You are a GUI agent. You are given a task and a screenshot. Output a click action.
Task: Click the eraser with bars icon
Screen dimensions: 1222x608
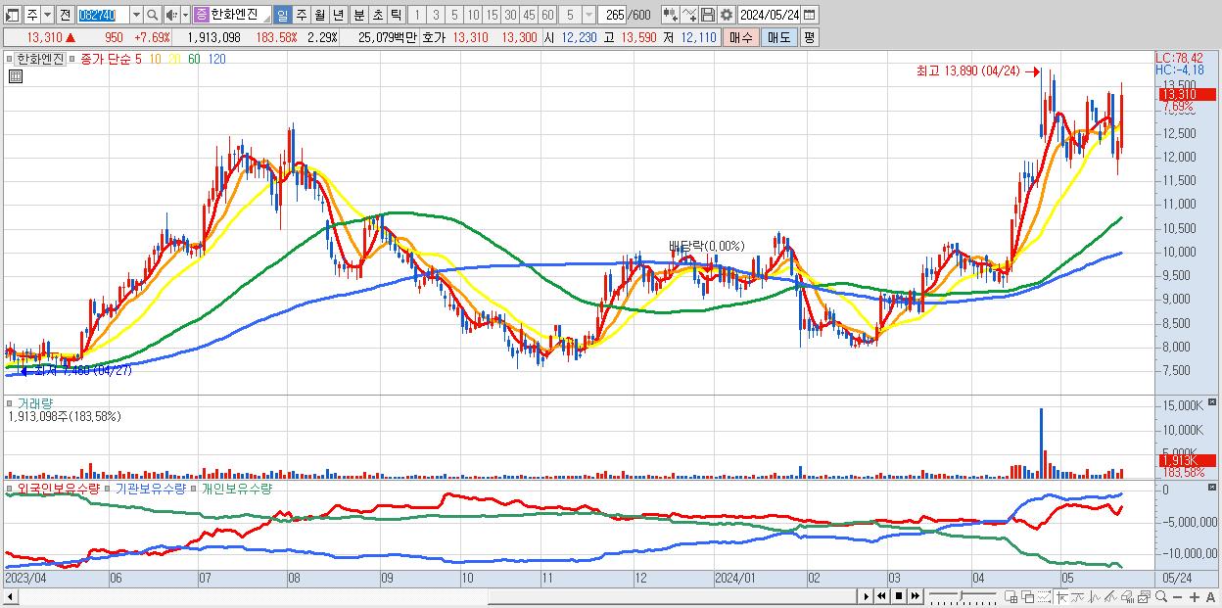pos(1127,596)
